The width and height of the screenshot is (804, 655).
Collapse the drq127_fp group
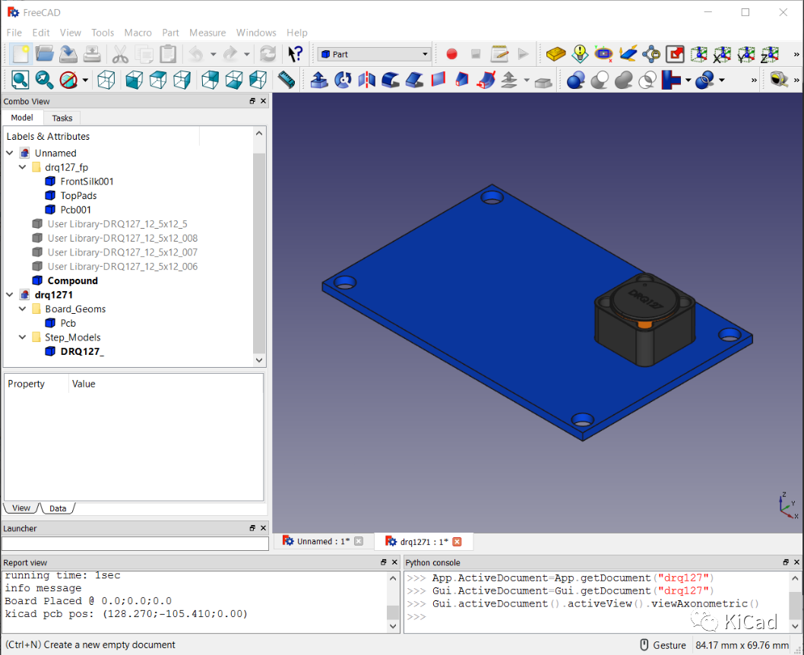click(x=23, y=167)
